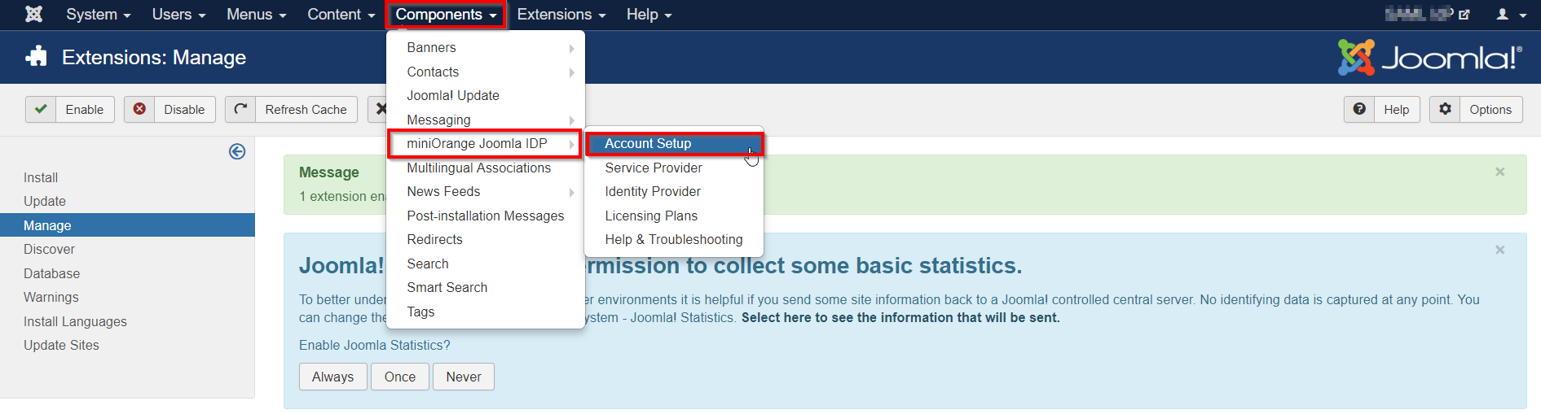This screenshot has height=414, width=1541.
Task: Open the Content dropdown menu
Action: [x=341, y=15]
